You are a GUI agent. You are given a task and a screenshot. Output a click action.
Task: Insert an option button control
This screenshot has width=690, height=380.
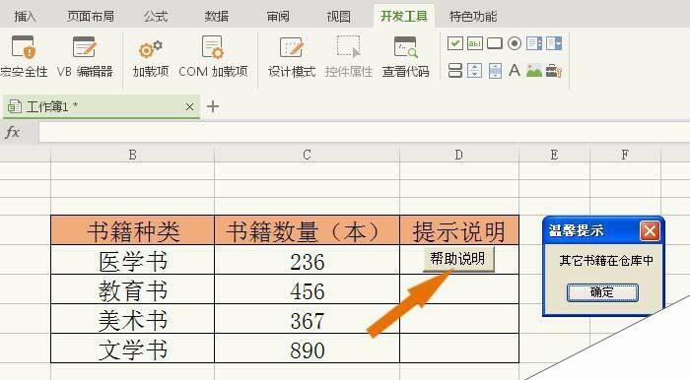[515, 43]
